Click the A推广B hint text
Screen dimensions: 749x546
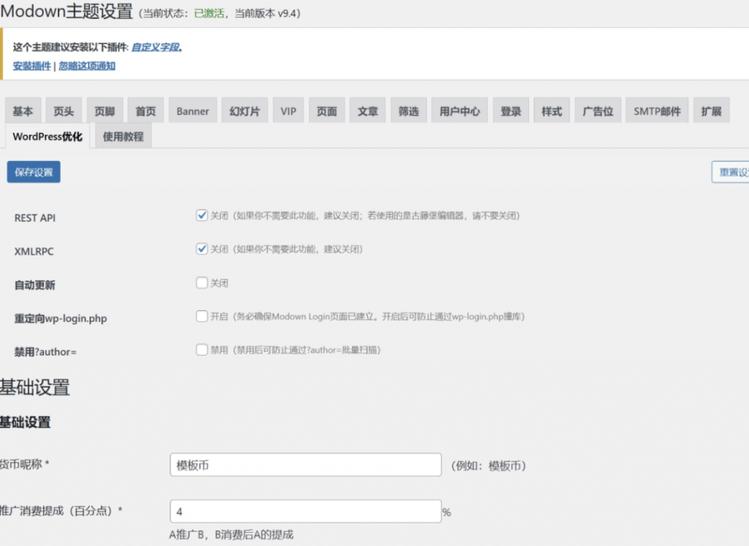[231, 534]
